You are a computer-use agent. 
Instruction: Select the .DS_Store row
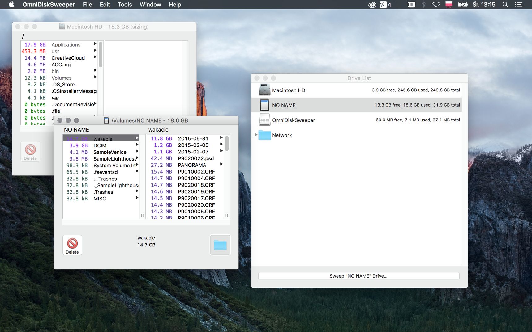click(x=59, y=84)
